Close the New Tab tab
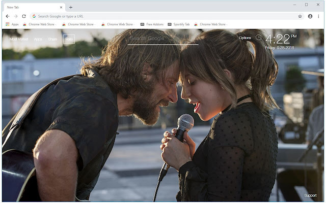326x203 pixels. pos(61,7)
